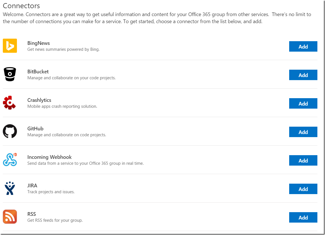Select the red Crashlytics gear icon
Image resolution: width=325 pixels, height=235 pixels.
[x=9, y=103]
